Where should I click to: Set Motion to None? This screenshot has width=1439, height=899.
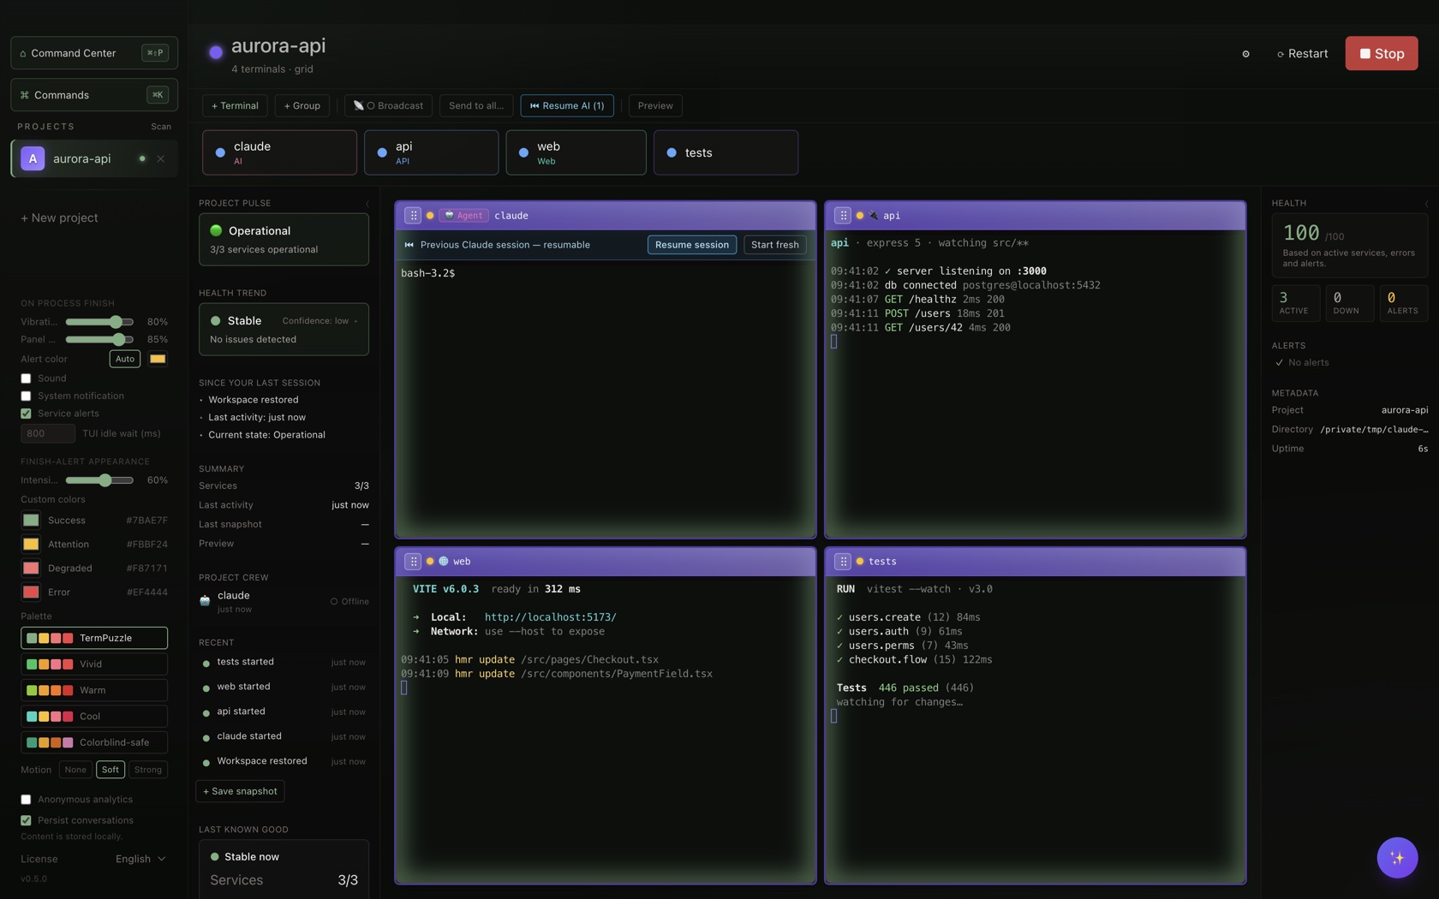click(x=75, y=770)
